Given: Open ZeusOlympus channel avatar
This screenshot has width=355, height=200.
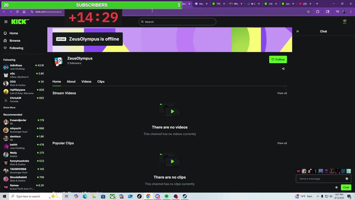Looking at the screenshot, I should [x=58, y=62].
